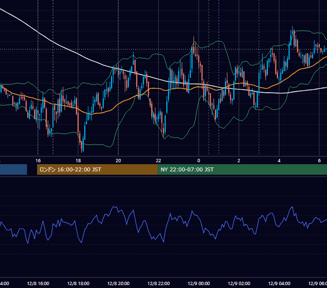This screenshot has width=327, height=288.
Task: Click hour tick 6 on upper axis
Action: point(319,161)
